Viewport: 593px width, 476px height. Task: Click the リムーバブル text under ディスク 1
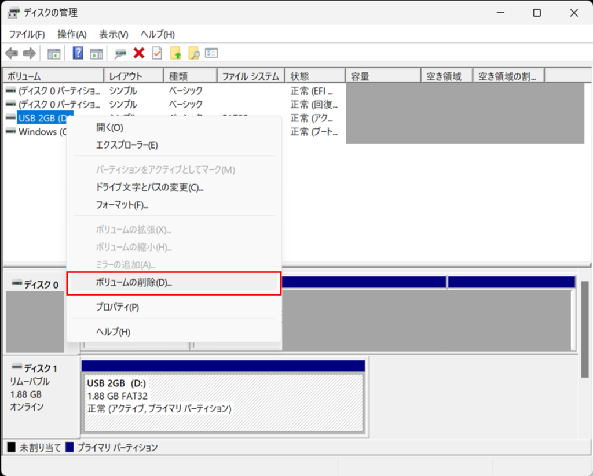tap(30, 382)
